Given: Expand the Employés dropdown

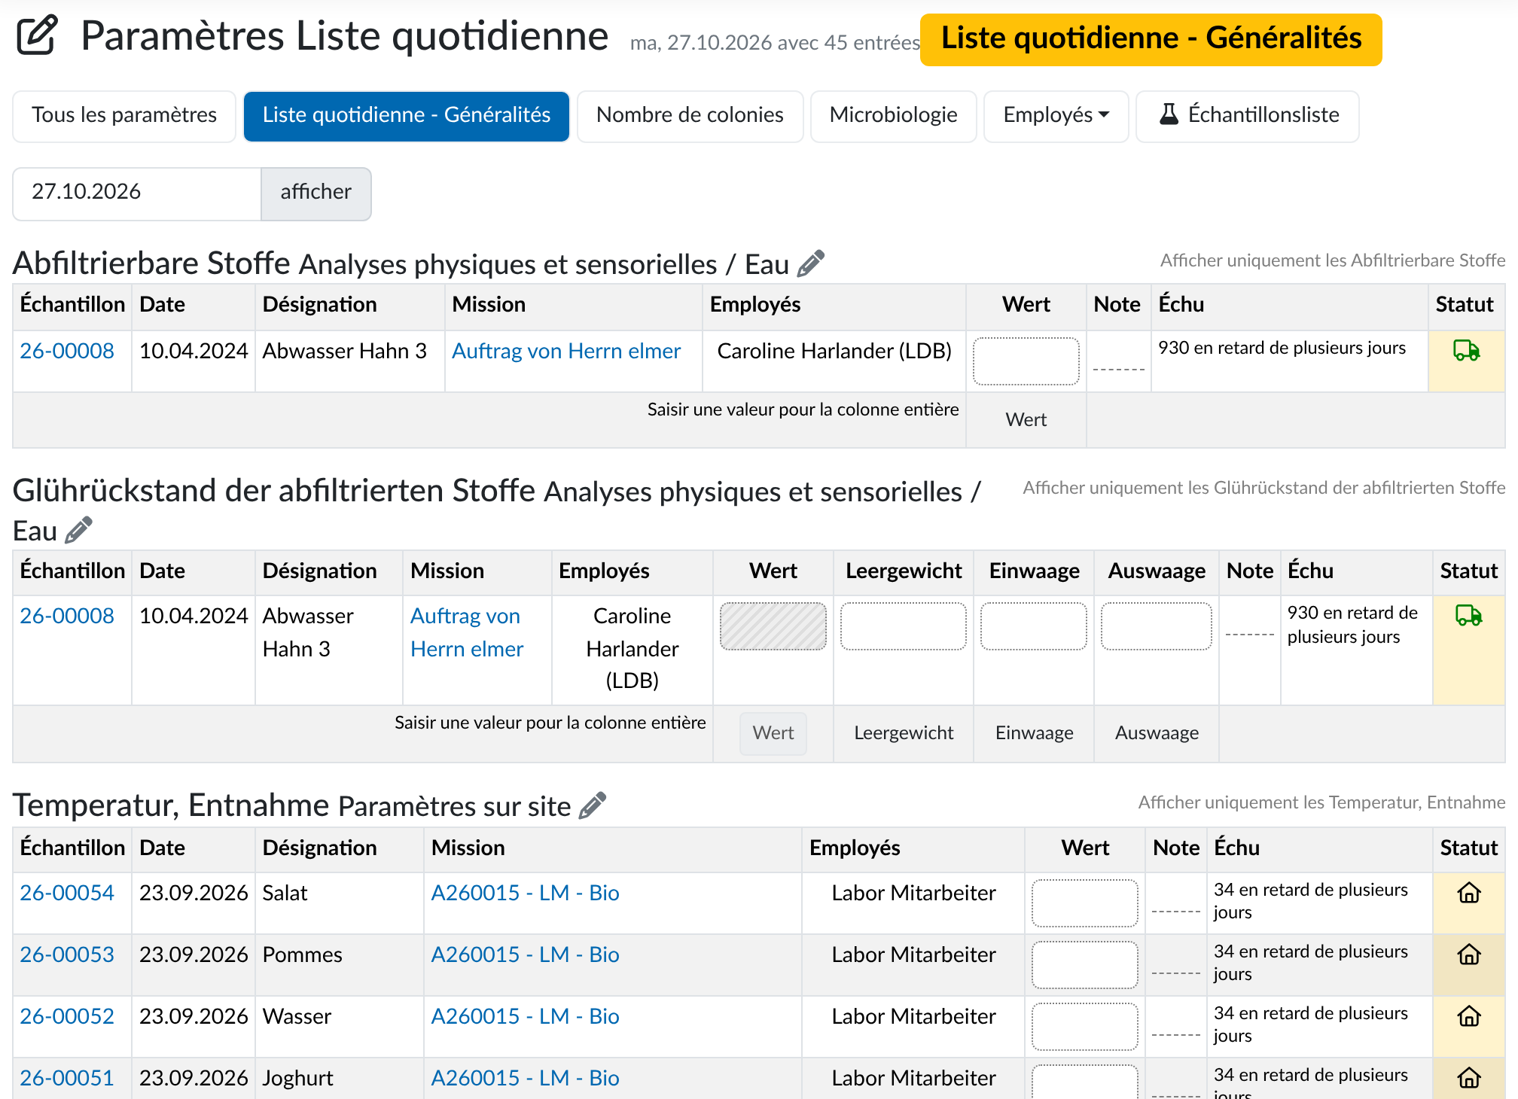Looking at the screenshot, I should 1056,115.
